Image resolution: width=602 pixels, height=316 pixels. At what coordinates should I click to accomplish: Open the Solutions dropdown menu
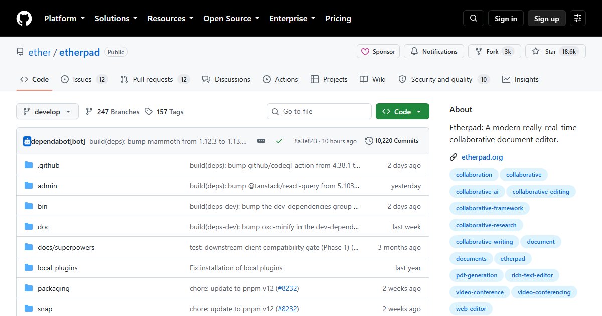click(116, 19)
